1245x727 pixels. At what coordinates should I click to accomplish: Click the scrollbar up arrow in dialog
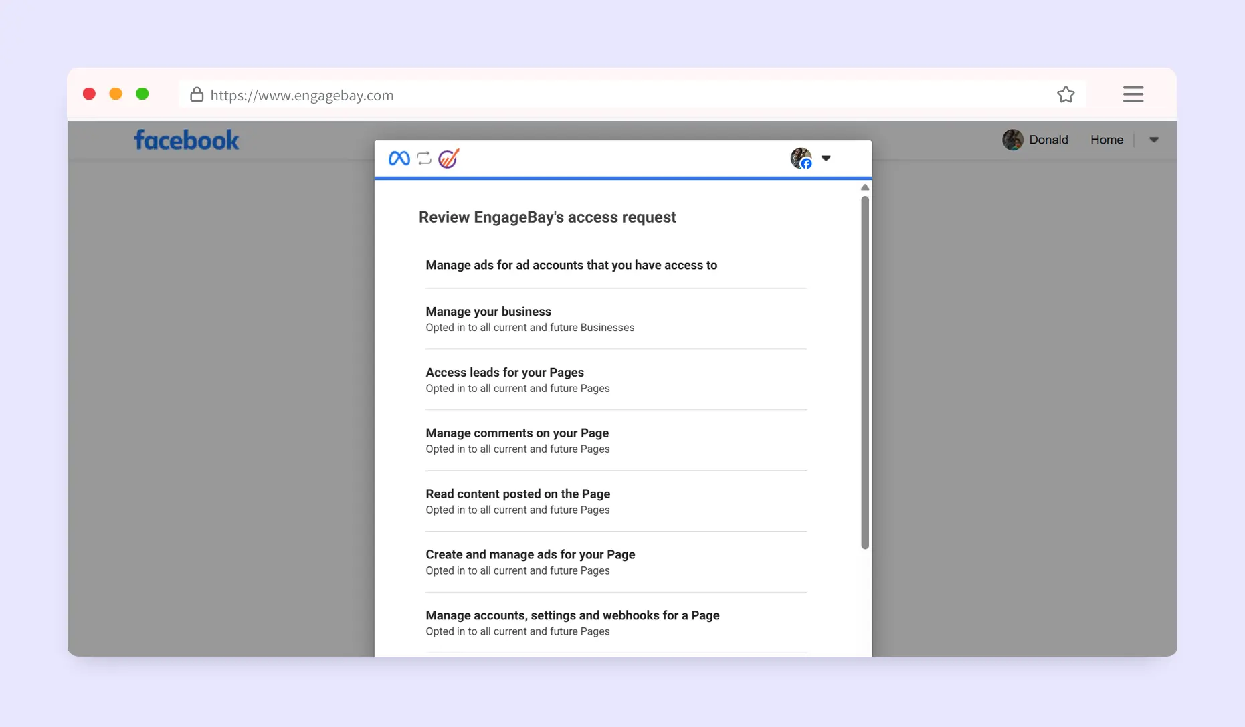coord(864,187)
